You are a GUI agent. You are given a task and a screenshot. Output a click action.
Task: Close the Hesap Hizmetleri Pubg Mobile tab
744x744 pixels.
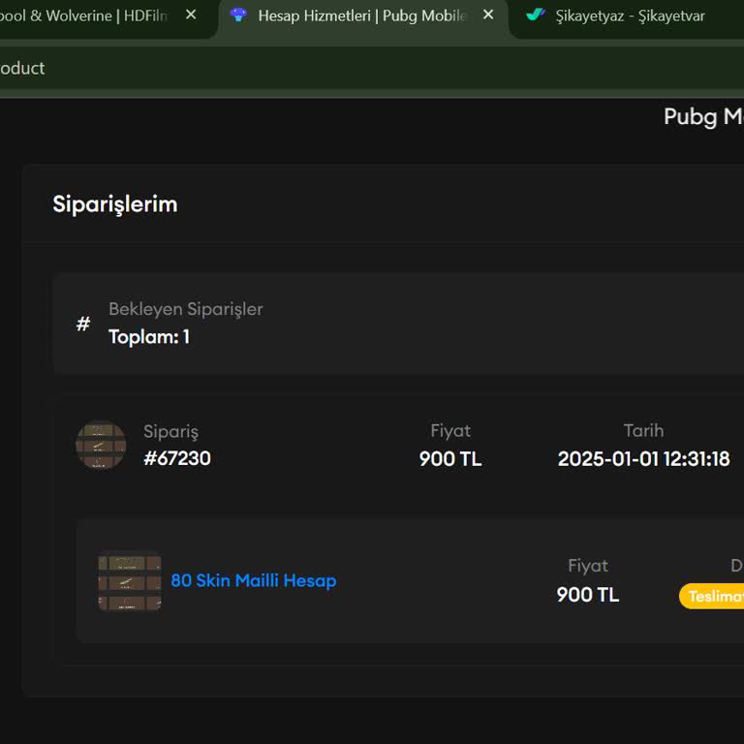click(488, 15)
